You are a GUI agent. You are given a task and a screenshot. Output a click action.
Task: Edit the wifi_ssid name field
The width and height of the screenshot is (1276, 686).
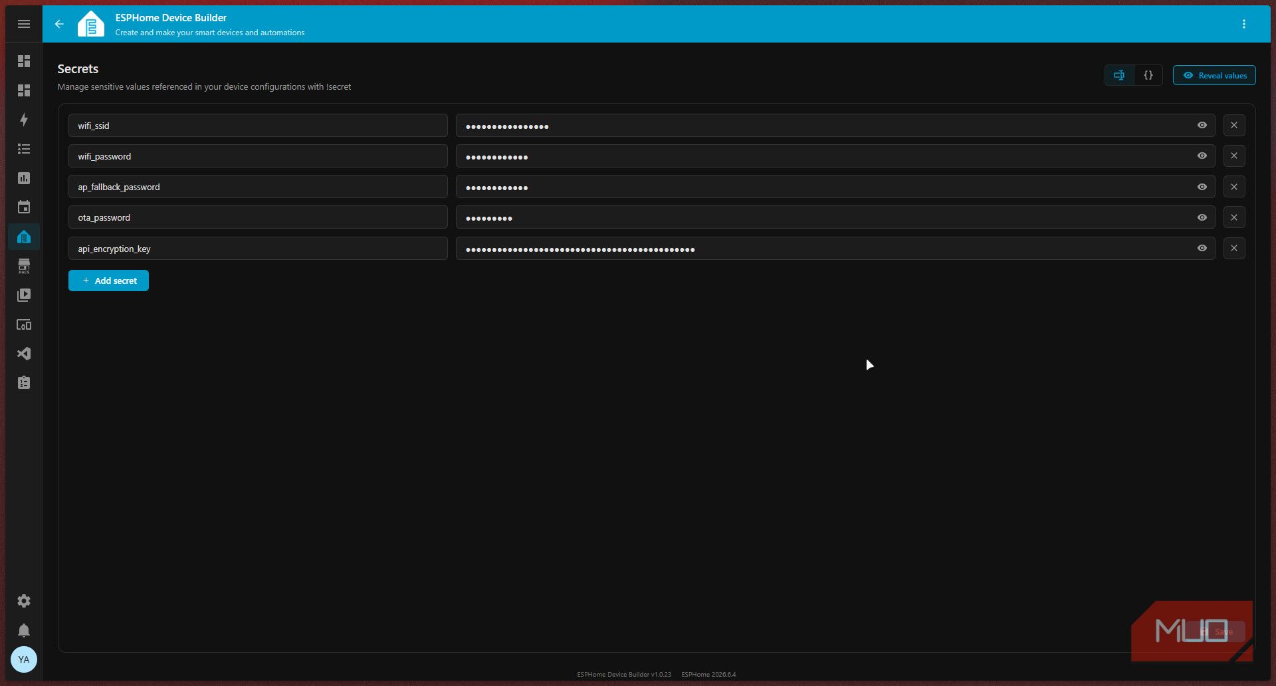click(258, 125)
